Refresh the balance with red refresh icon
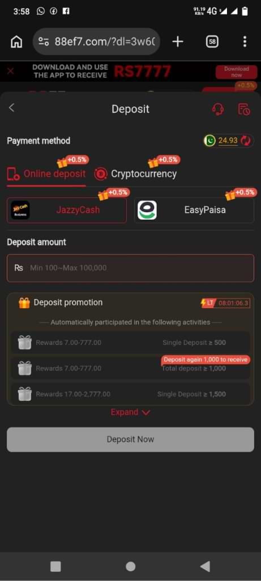 coord(246,141)
